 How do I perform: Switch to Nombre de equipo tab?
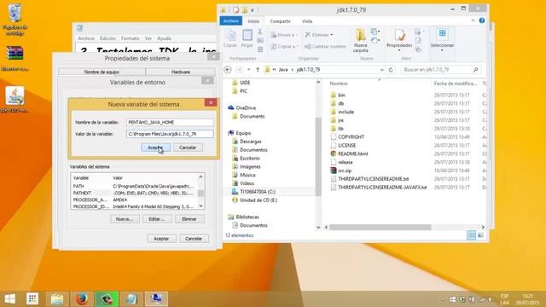pyautogui.click(x=102, y=72)
